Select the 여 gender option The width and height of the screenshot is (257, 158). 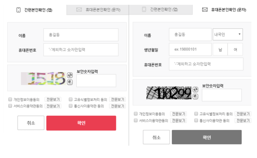[x=235, y=50]
